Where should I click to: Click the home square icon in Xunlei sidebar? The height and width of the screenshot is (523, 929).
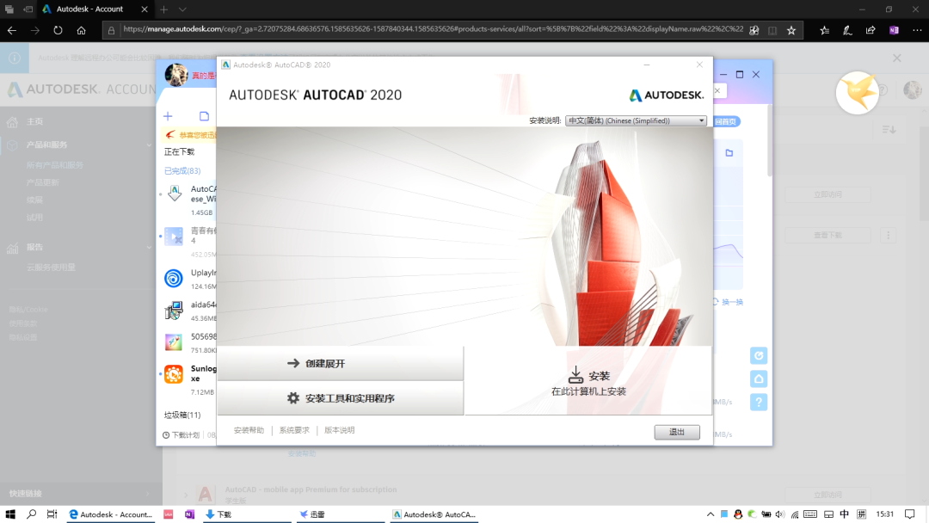tap(759, 379)
